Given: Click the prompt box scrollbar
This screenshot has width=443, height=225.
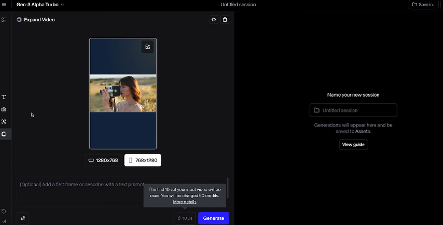Looking at the screenshot, I should [227, 188].
